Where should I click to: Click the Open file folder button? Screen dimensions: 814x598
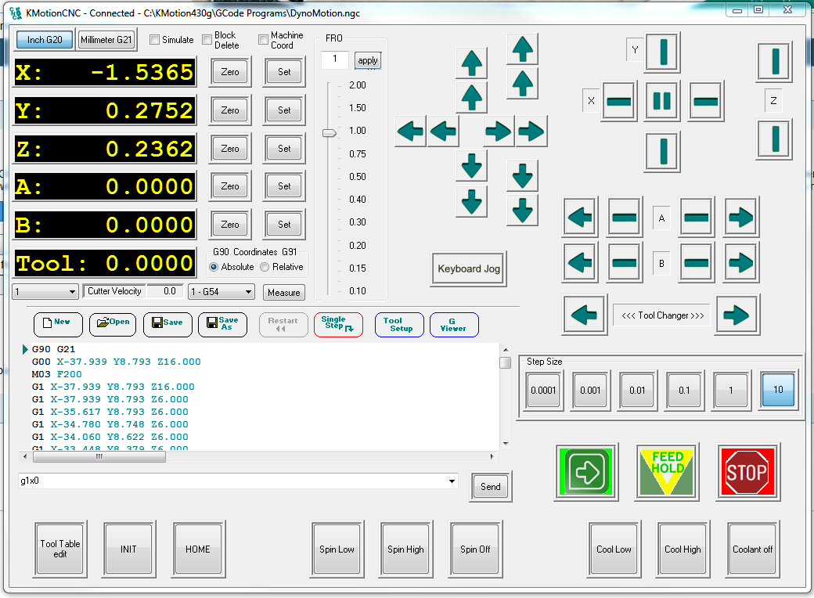point(113,322)
